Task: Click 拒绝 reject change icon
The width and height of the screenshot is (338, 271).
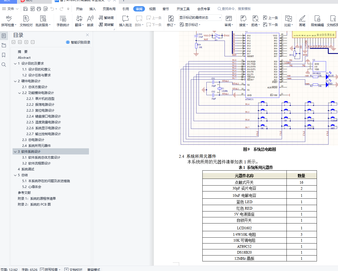Action: tap(255, 18)
